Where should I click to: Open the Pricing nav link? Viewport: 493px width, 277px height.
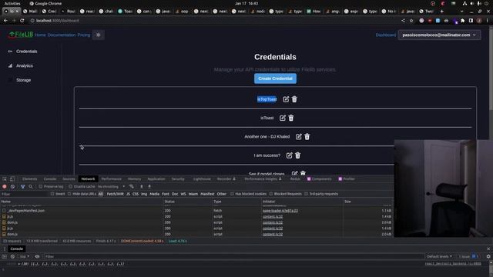84,35
